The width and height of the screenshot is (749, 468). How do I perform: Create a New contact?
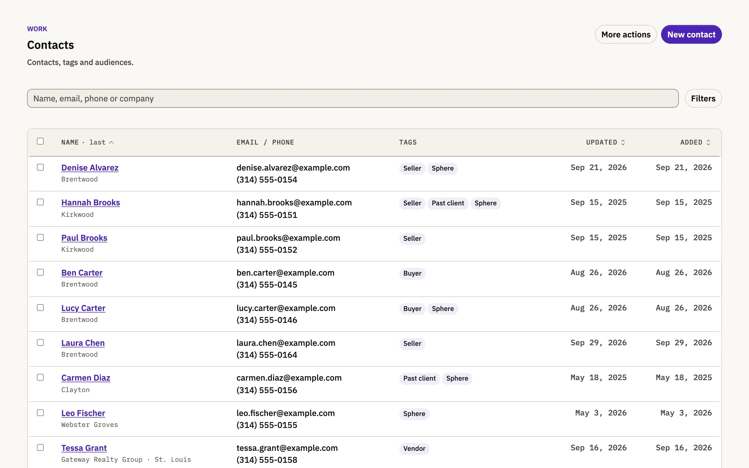point(691,34)
